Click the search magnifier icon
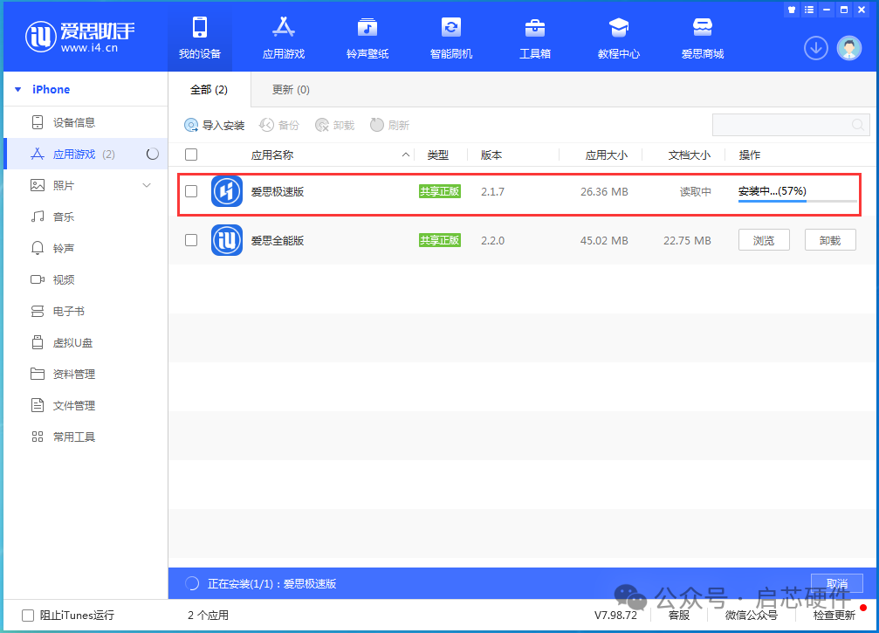 coord(858,125)
